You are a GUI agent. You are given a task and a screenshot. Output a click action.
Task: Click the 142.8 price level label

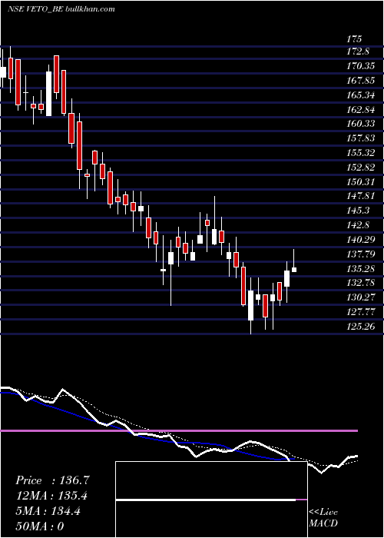click(358, 224)
